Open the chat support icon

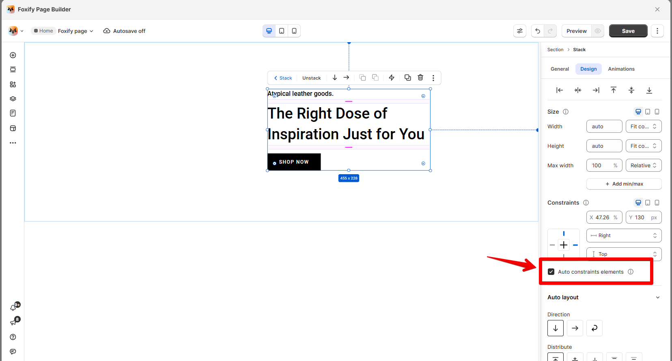(13, 352)
